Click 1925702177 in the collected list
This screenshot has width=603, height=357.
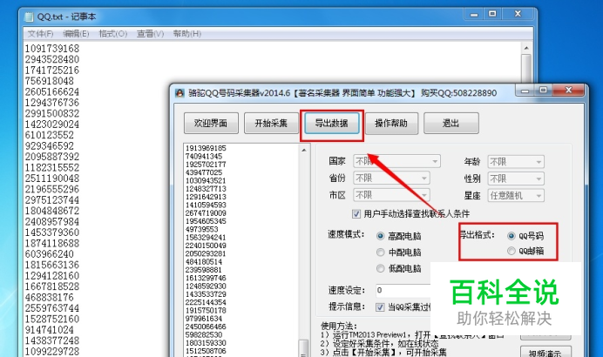(206, 164)
